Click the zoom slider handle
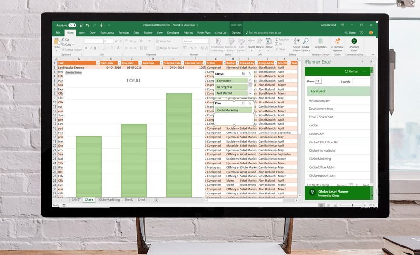 click(352, 205)
